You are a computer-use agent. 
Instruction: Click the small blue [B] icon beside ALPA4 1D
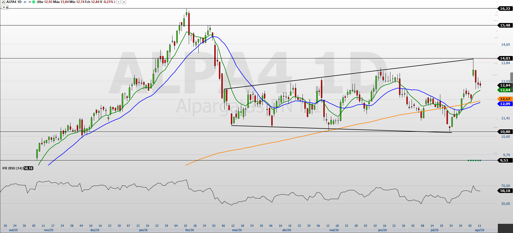click(25, 2)
